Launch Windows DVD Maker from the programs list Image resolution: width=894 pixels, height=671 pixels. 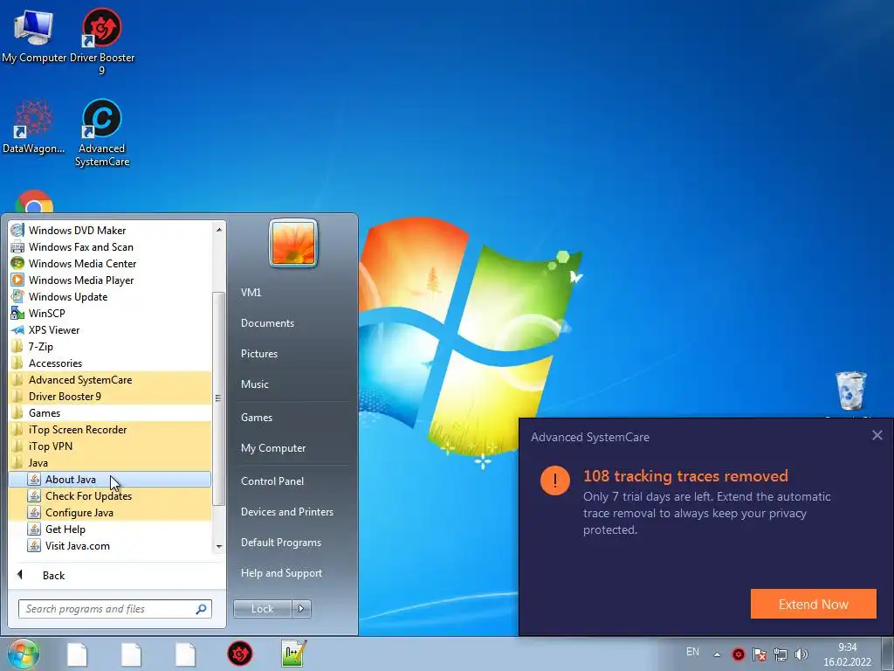click(109, 231)
